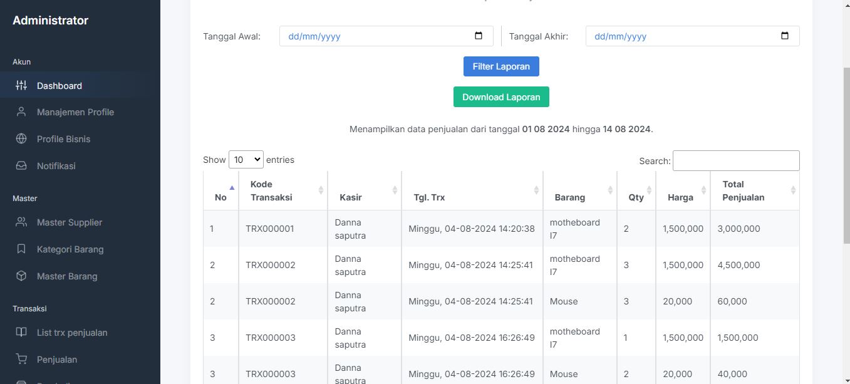
Task: Click the Master Supplier users icon
Action: (x=21, y=222)
